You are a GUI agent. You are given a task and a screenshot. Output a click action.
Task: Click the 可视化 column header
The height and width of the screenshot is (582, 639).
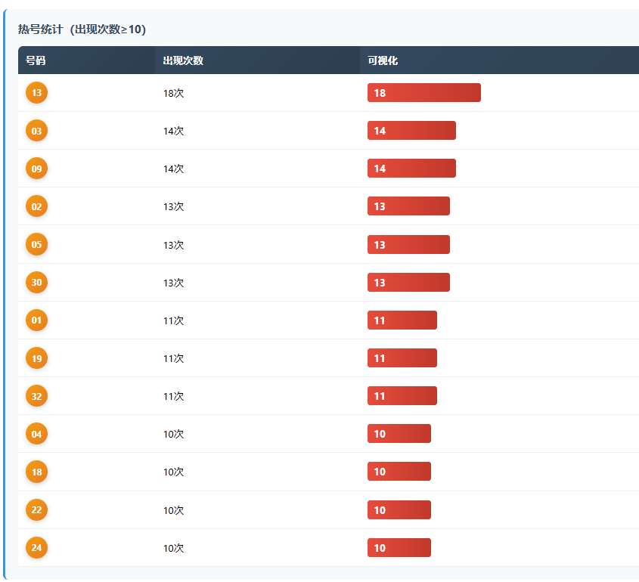pos(383,60)
